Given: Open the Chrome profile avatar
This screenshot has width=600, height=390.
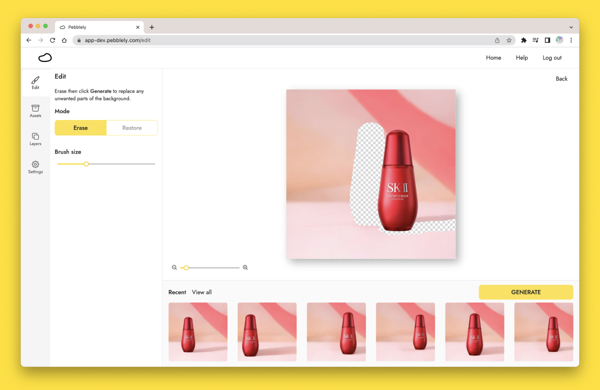Looking at the screenshot, I should [559, 40].
